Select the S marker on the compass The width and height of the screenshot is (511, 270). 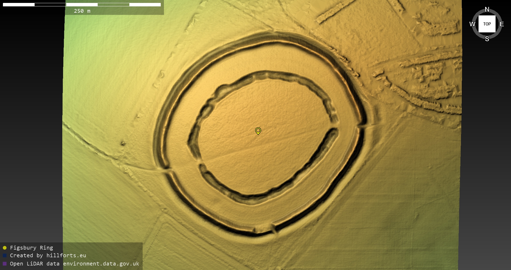coord(487,39)
